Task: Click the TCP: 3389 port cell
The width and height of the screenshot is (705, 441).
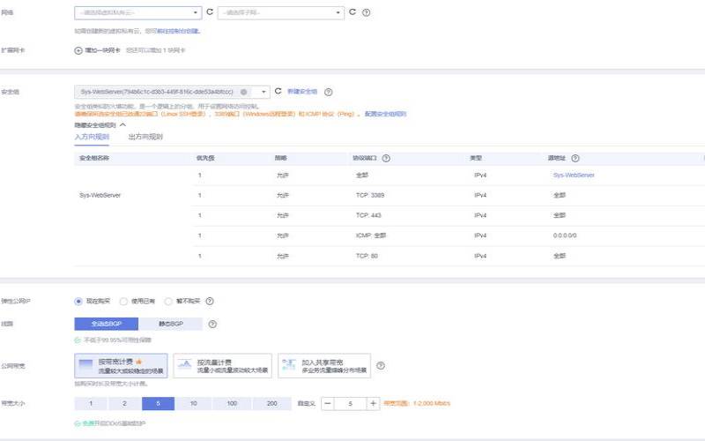Action: (x=370, y=195)
